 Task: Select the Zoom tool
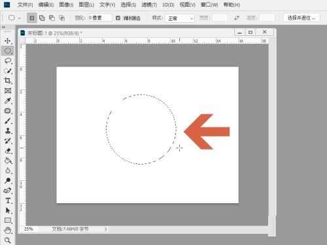pos(8,240)
